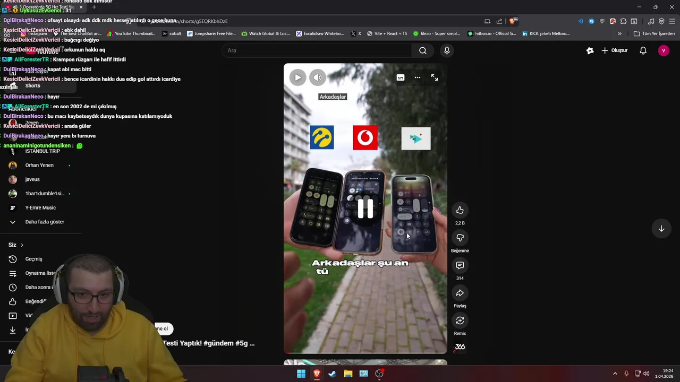Open the Orhan Yenen subscription
The width and height of the screenshot is (680, 382).
pos(39,165)
